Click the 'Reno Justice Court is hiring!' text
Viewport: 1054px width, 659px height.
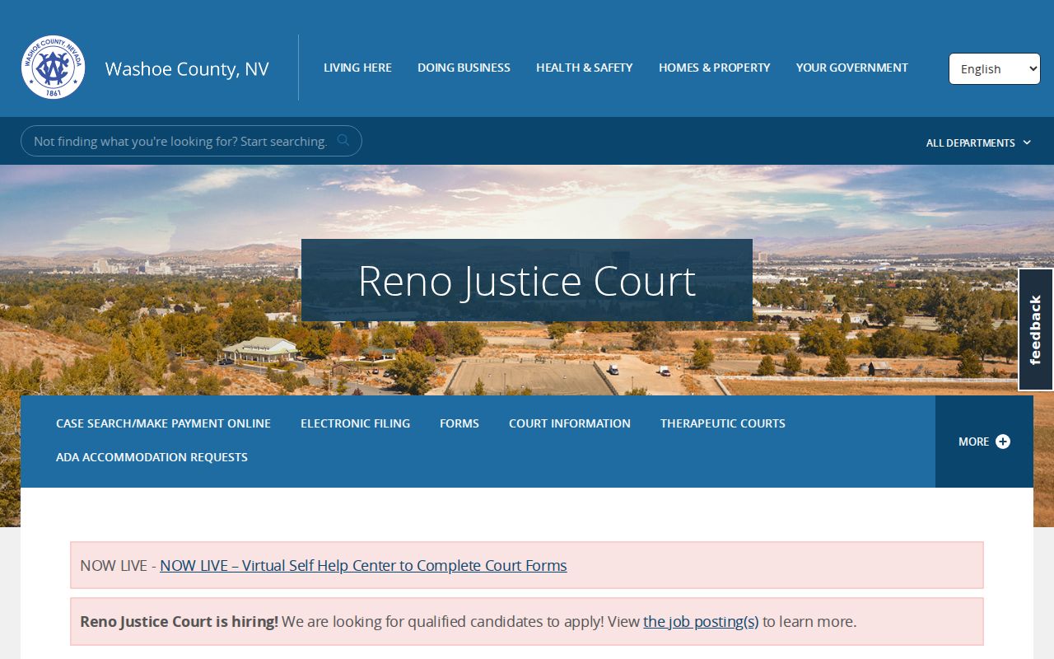coord(179,622)
